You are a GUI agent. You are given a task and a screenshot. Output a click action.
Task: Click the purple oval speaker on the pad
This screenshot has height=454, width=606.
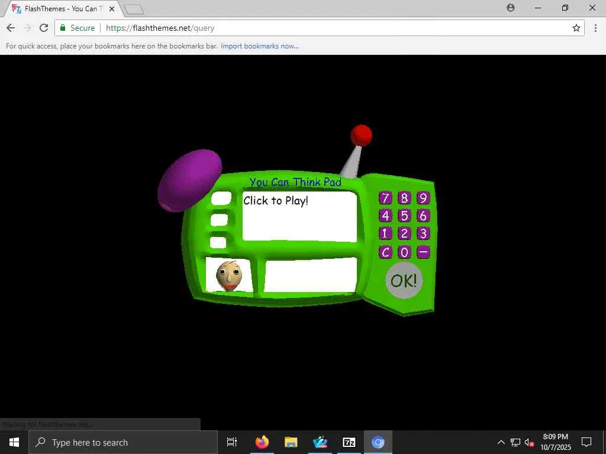pyautogui.click(x=190, y=180)
